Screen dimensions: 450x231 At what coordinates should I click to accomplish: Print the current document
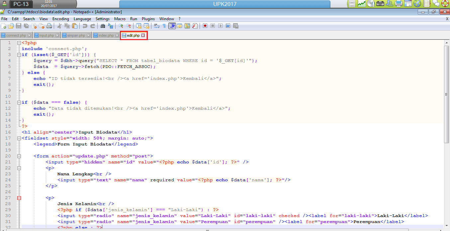(x=49, y=26)
